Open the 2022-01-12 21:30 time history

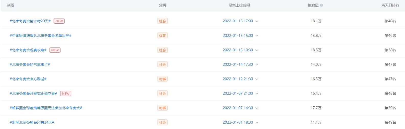257,79
